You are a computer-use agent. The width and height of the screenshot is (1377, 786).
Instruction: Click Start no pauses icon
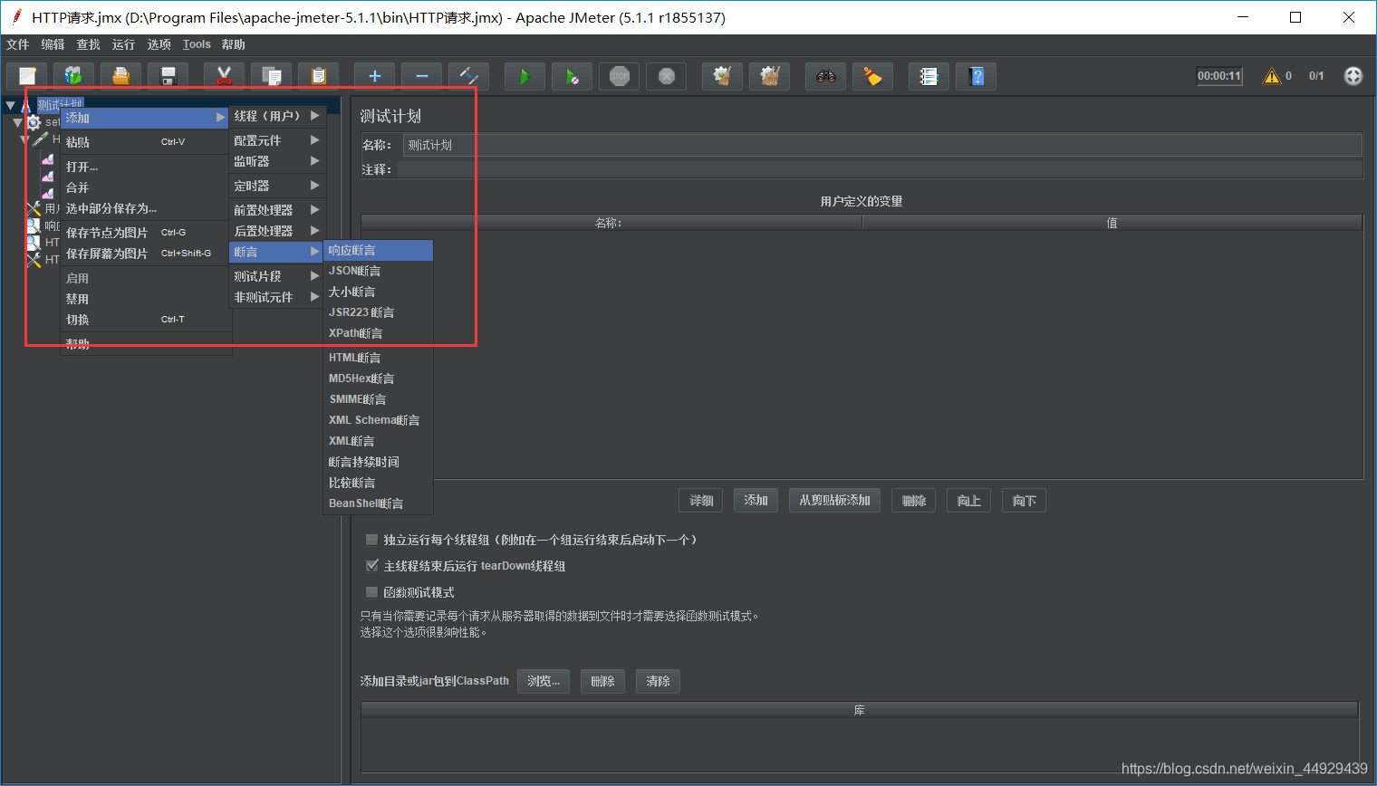pyautogui.click(x=573, y=77)
